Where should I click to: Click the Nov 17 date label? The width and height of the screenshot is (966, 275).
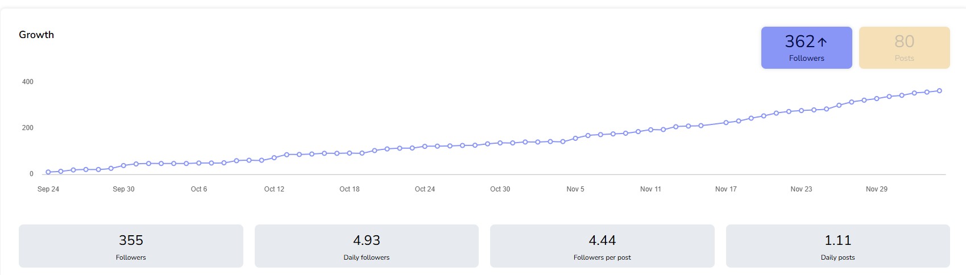pos(726,189)
